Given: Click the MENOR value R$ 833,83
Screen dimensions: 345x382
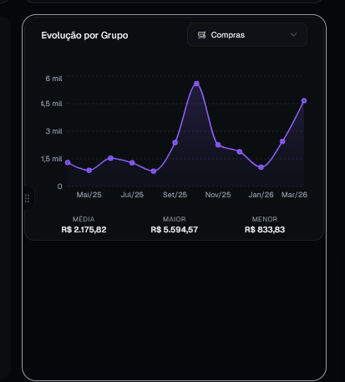Looking at the screenshot, I should pos(265,230).
